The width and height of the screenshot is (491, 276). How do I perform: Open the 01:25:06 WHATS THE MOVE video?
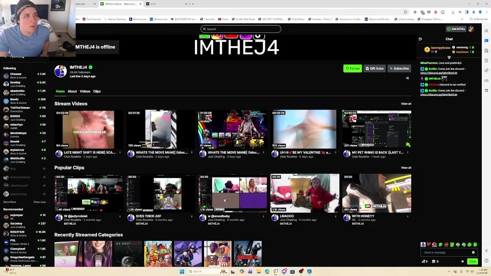tap(232, 129)
